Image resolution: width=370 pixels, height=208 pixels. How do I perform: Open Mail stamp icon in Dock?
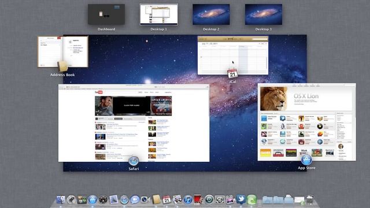[x=114, y=200]
